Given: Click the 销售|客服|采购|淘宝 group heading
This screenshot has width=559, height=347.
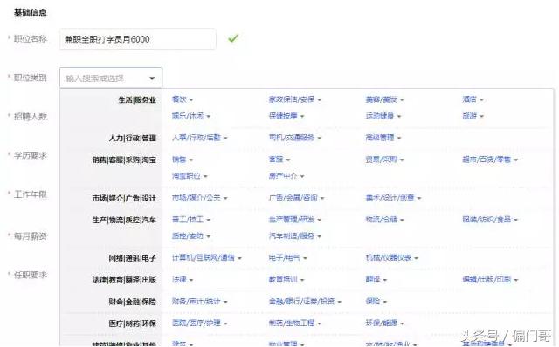Looking at the screenshot, I should [124, 160].
